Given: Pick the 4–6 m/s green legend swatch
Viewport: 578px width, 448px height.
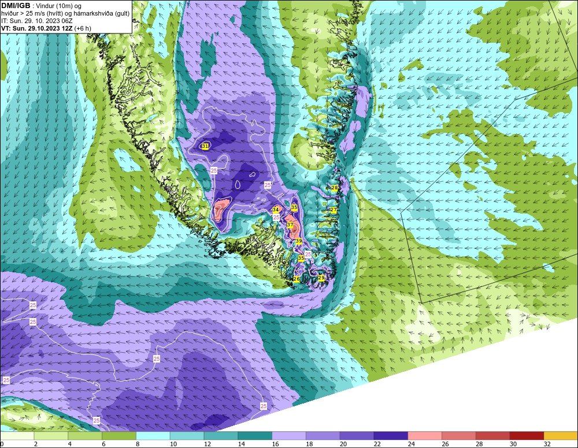Looking at the screenshot, I should coord(85,436).
